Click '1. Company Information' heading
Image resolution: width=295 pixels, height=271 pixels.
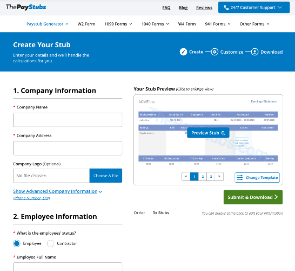pyautogui.click(x=55, y=91)
